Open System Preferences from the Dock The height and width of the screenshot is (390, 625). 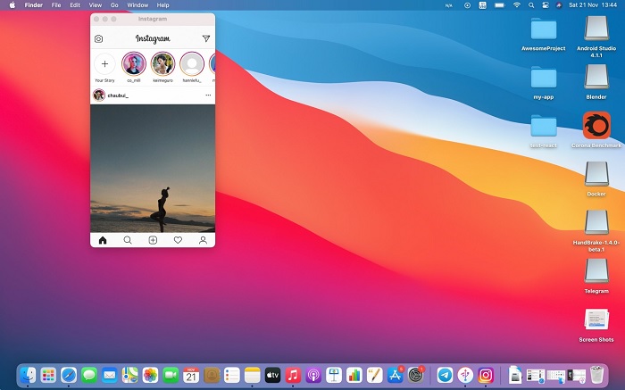point(415,375)
